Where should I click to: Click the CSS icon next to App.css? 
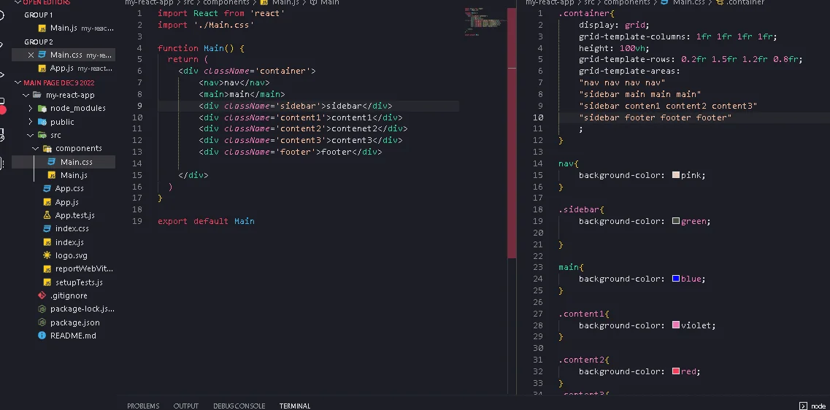coord(47,188)
